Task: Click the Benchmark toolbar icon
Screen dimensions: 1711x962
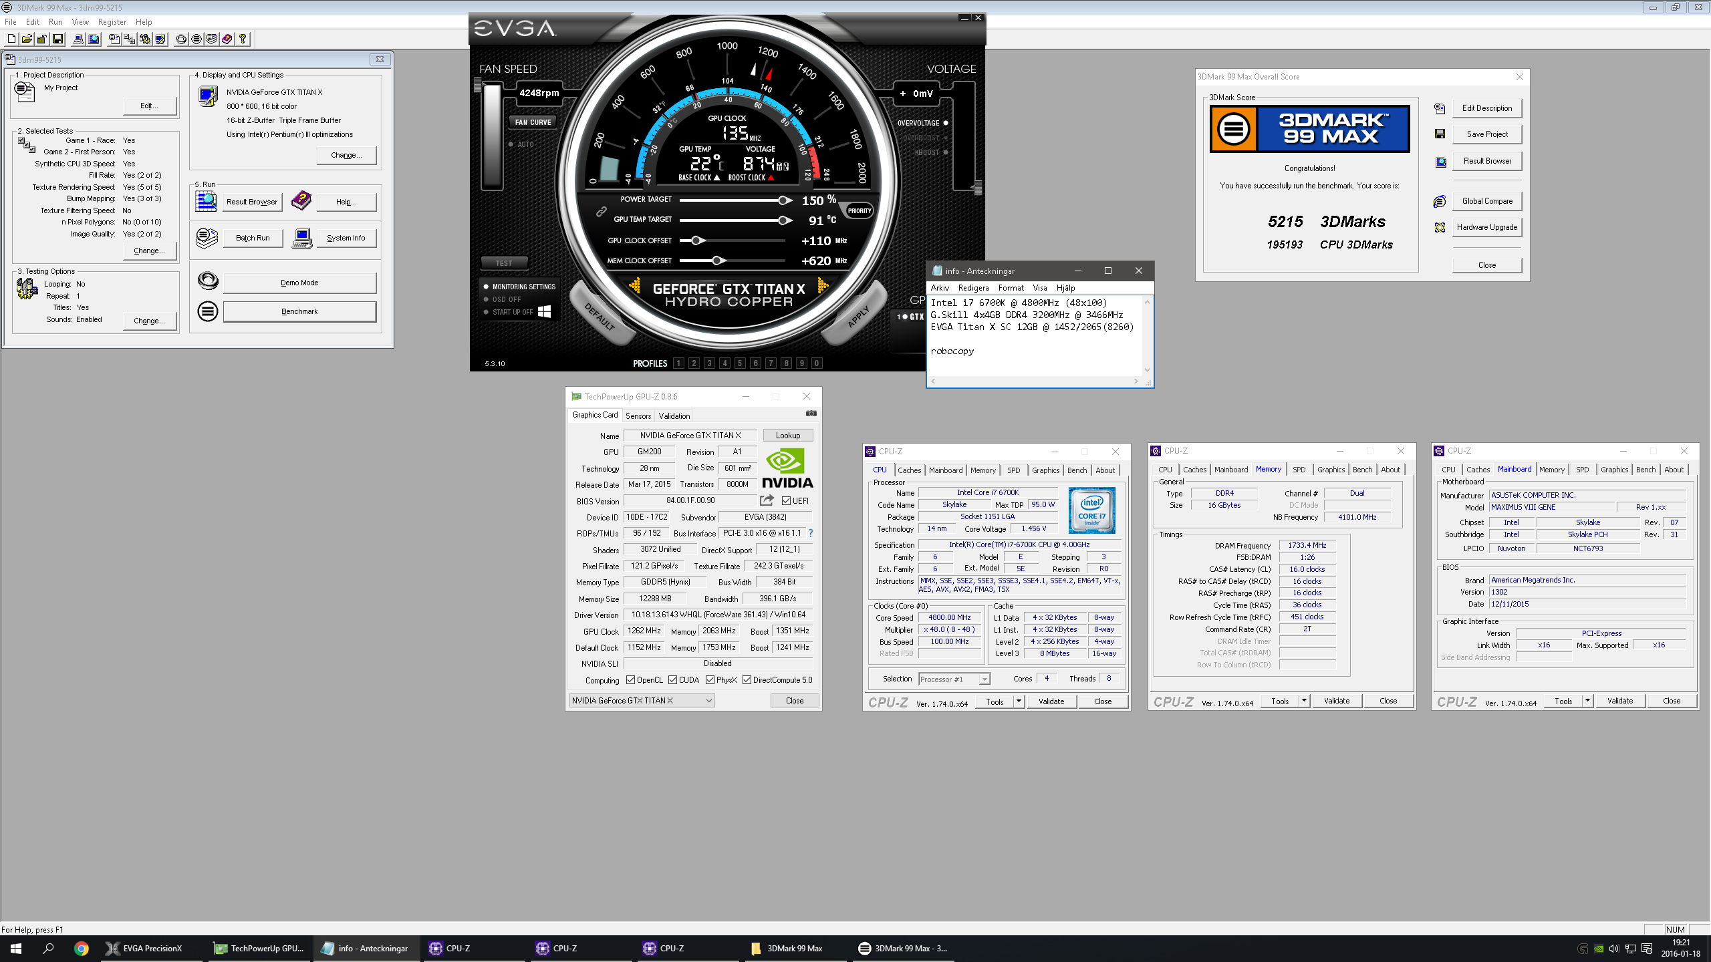Action: pyautogui.click(x=196, y=39)
